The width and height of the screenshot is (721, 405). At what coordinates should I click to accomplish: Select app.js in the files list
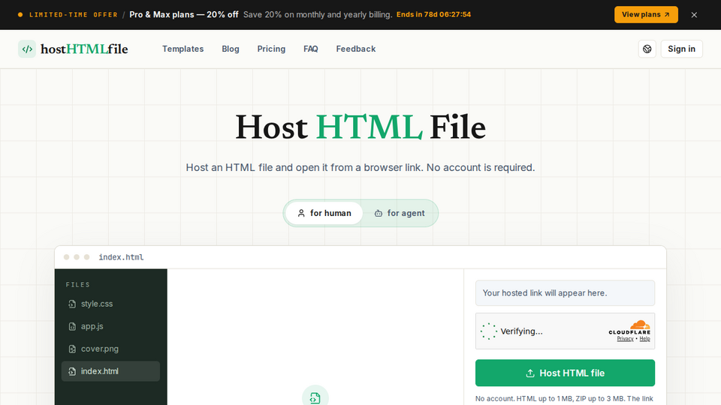point(111,326)
